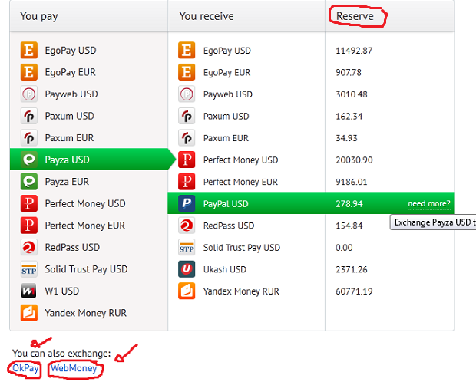Select Yandex Money RUR label in You pay
Screen dimensions: 476x382
(x=86, y=313)
